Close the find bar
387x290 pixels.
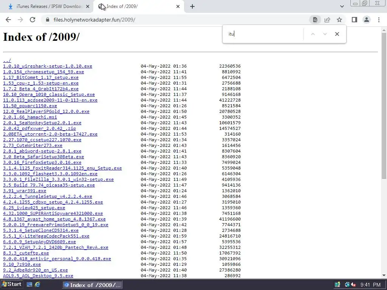(x=337, y=34)
